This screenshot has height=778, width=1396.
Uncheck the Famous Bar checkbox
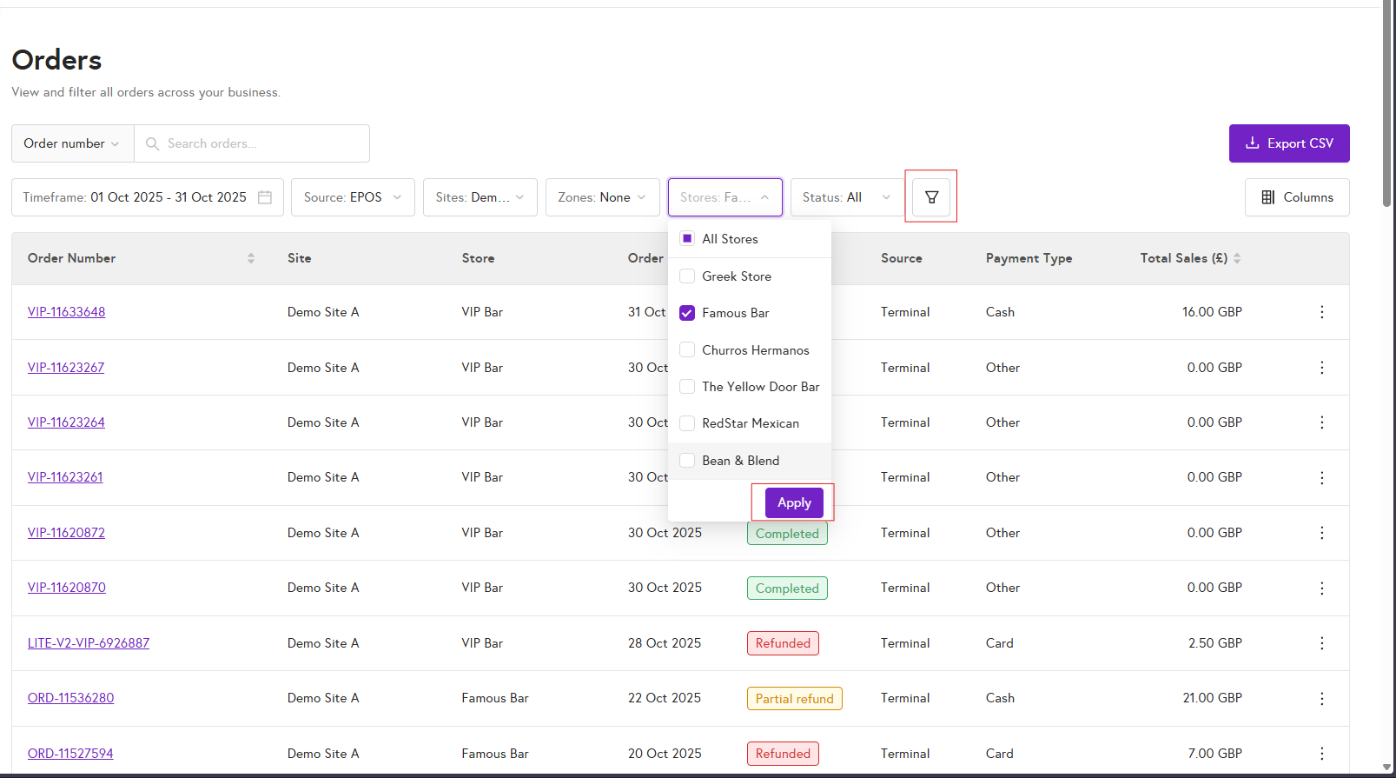click(687, 313)
